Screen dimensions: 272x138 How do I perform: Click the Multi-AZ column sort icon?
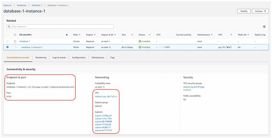248,35
